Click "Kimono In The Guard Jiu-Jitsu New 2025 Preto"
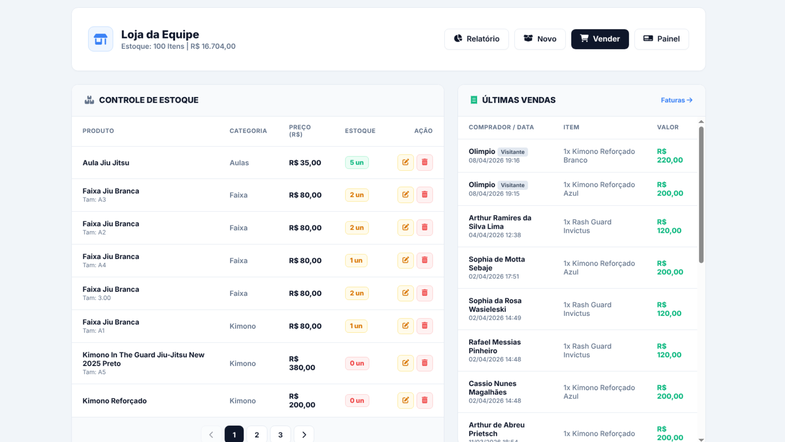The image size is (785, 442). [144, 359]
